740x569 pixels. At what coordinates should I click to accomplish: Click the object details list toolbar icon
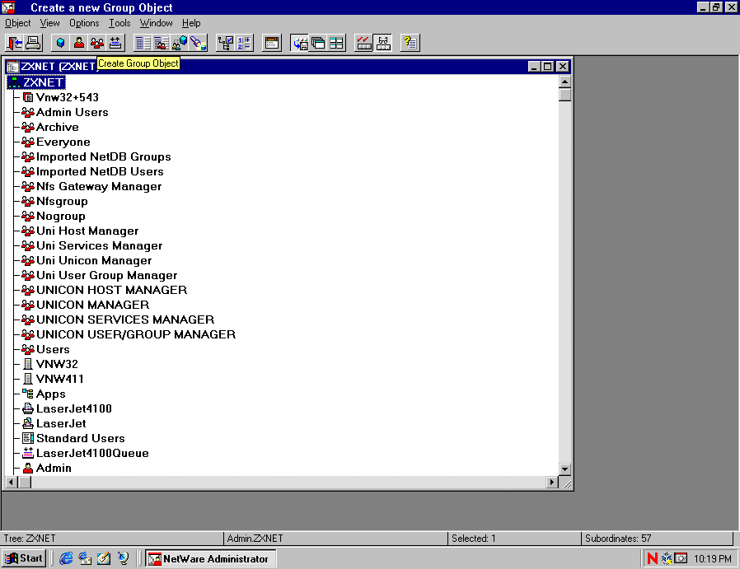pyautogui.click(x=143, y=43)
